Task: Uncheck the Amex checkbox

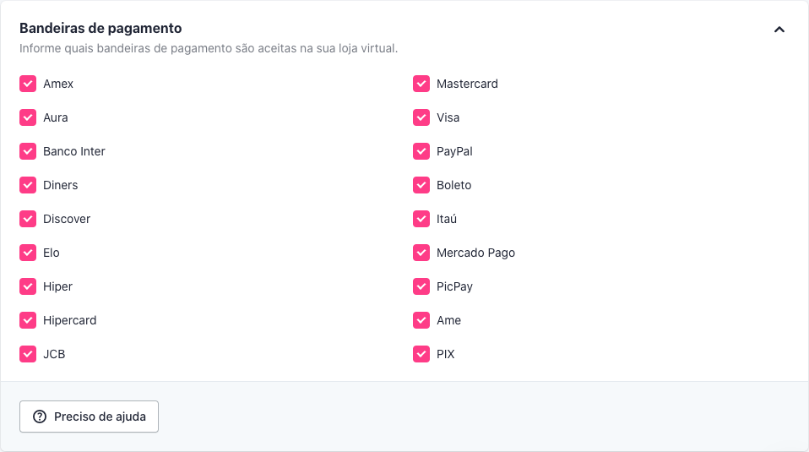Action: click(x=28, y=84)
